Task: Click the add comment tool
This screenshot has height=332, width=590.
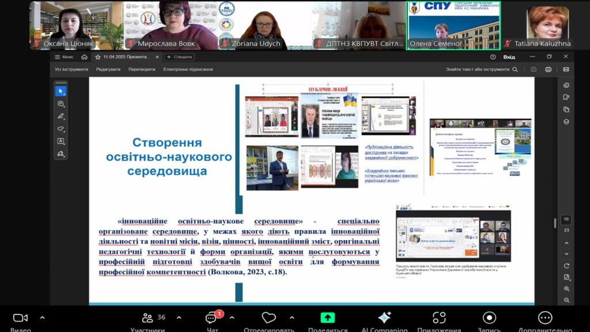Action: (60, 104)
